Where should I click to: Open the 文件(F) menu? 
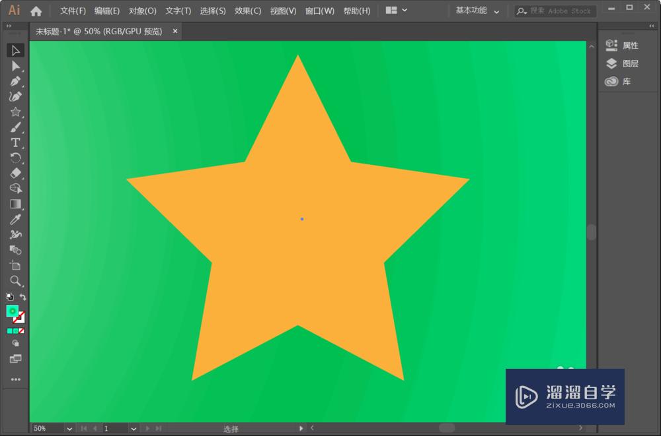pyautogui.click(x=73, y=11)
